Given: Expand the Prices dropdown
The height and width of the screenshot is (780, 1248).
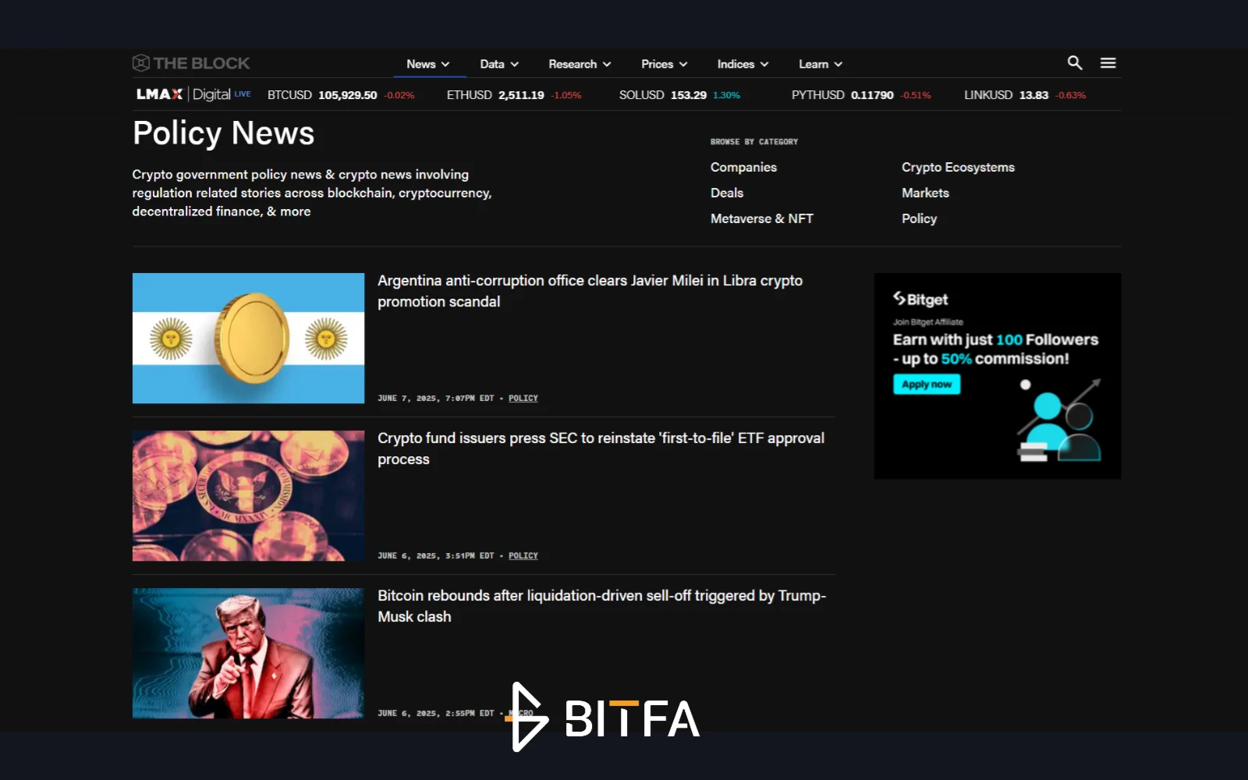Looking at the screenshot, I should pyautogui.click(x=665, y=64).
